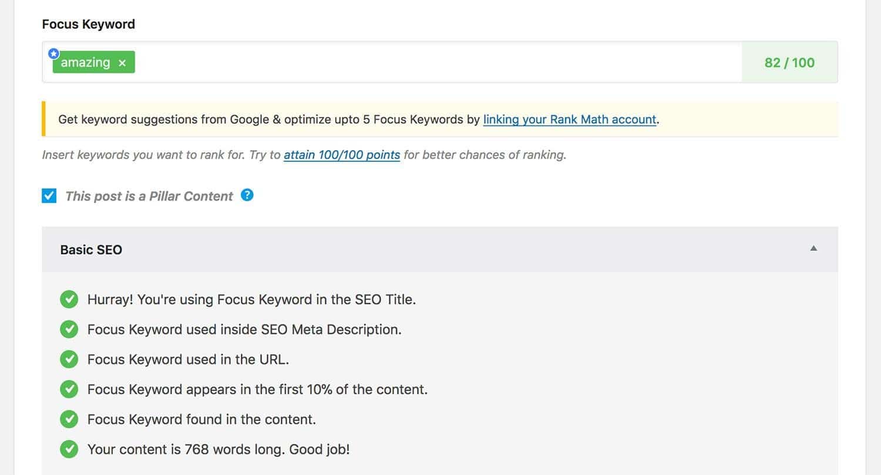
Task: Click green check beside 'found in the content'
Action: coord(69,419)
